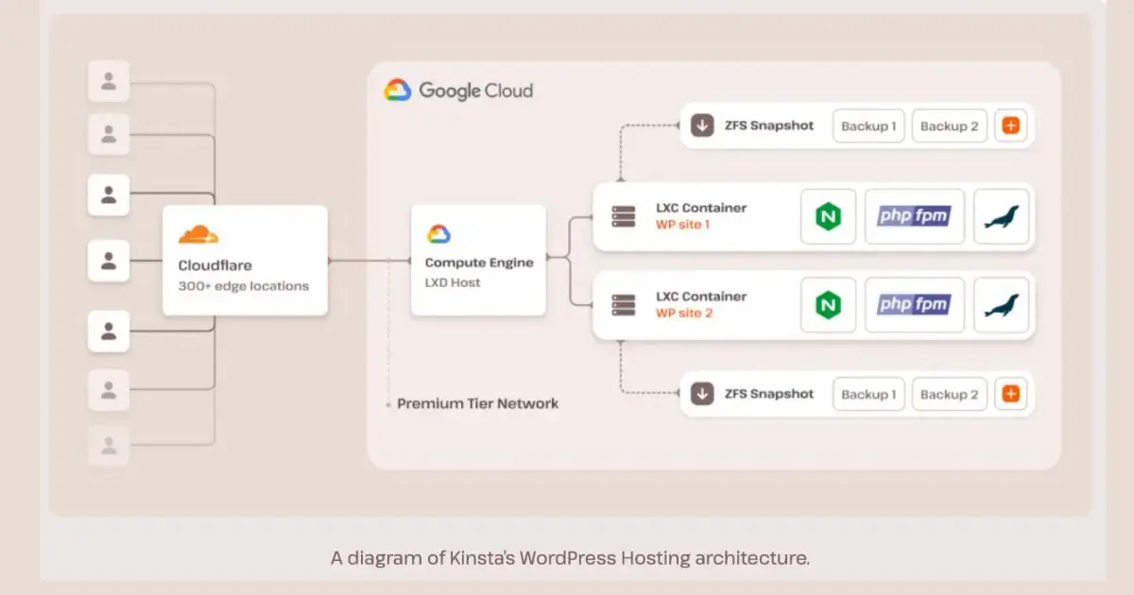Image resolution: width=1134 pixels, height=595 pixels.
Task: Select the topmost user avatar icon
Action: coord(109,80)
